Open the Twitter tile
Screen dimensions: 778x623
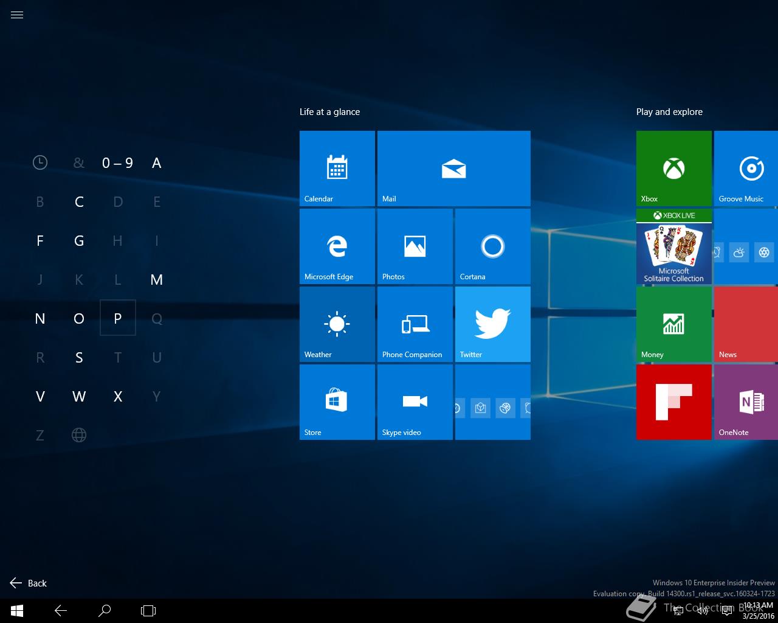(493, 324)
